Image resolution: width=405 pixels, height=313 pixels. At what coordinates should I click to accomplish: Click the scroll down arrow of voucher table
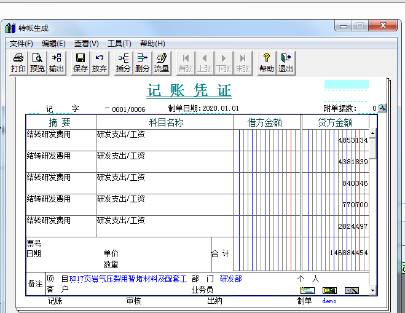pyautogui.click(x=372, y=290)
